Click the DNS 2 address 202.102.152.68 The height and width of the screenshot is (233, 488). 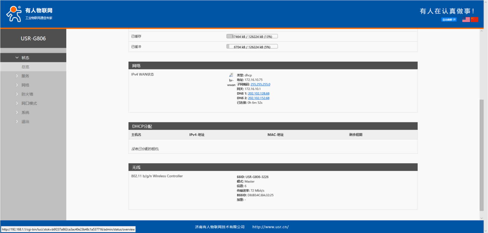[x=258, y=98]
